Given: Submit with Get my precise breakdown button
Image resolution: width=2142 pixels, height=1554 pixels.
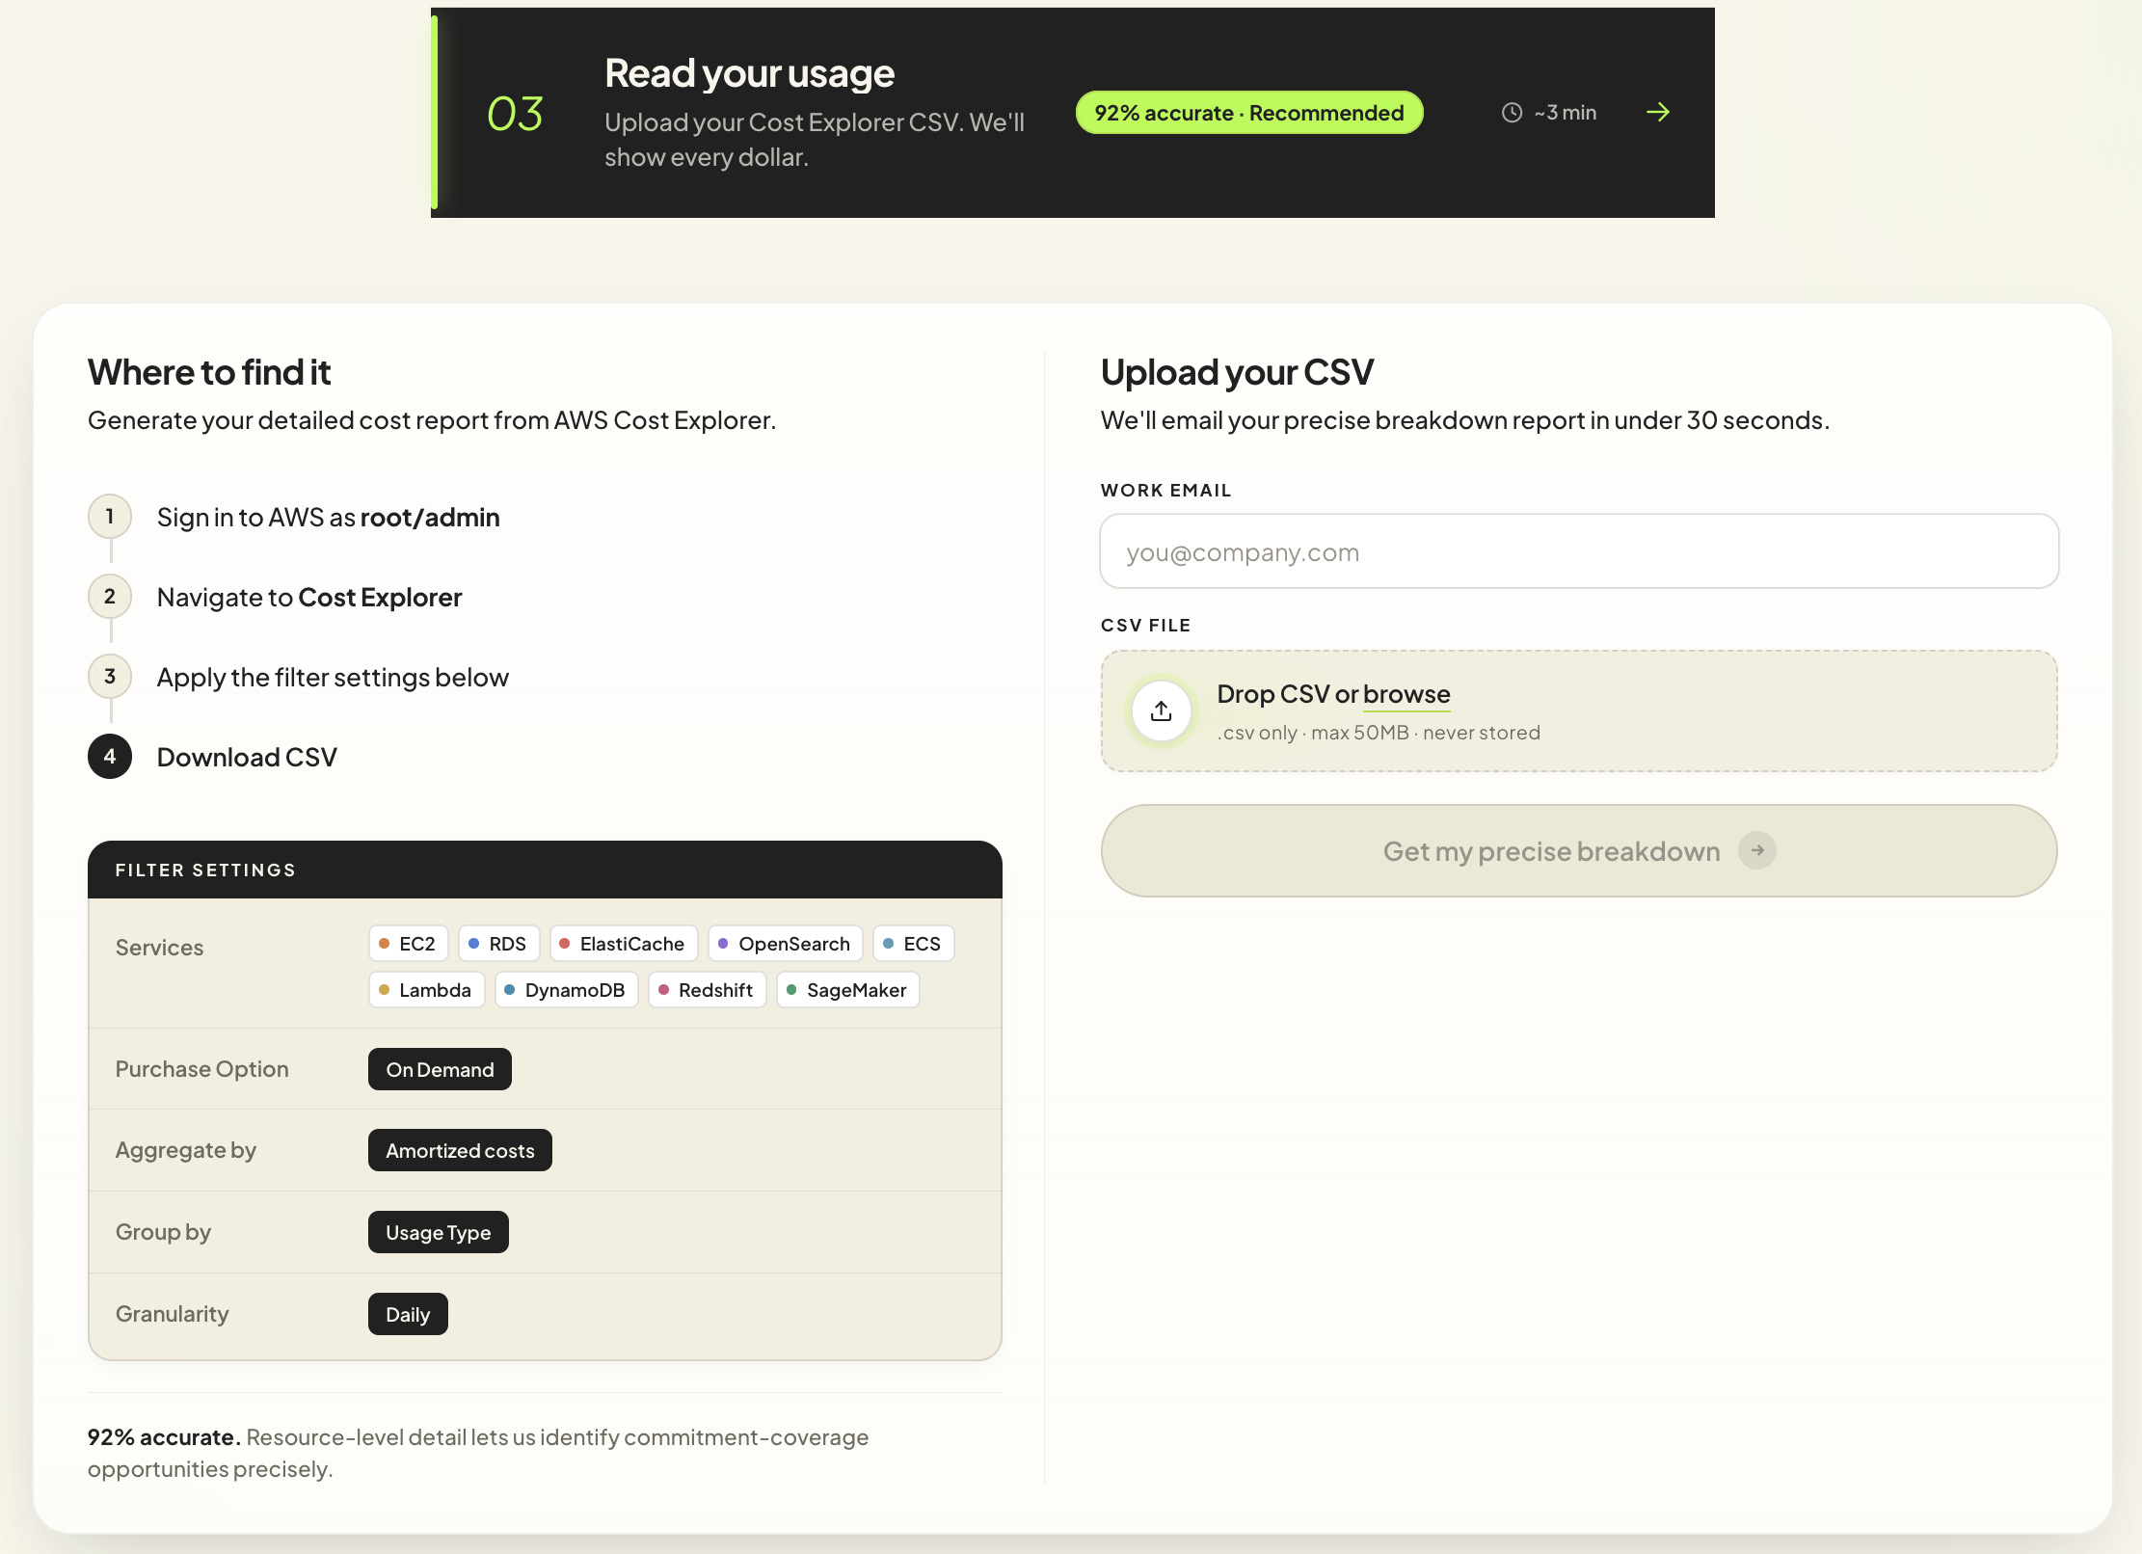Looking at the screenshot, I should [x=1579, y=850].
